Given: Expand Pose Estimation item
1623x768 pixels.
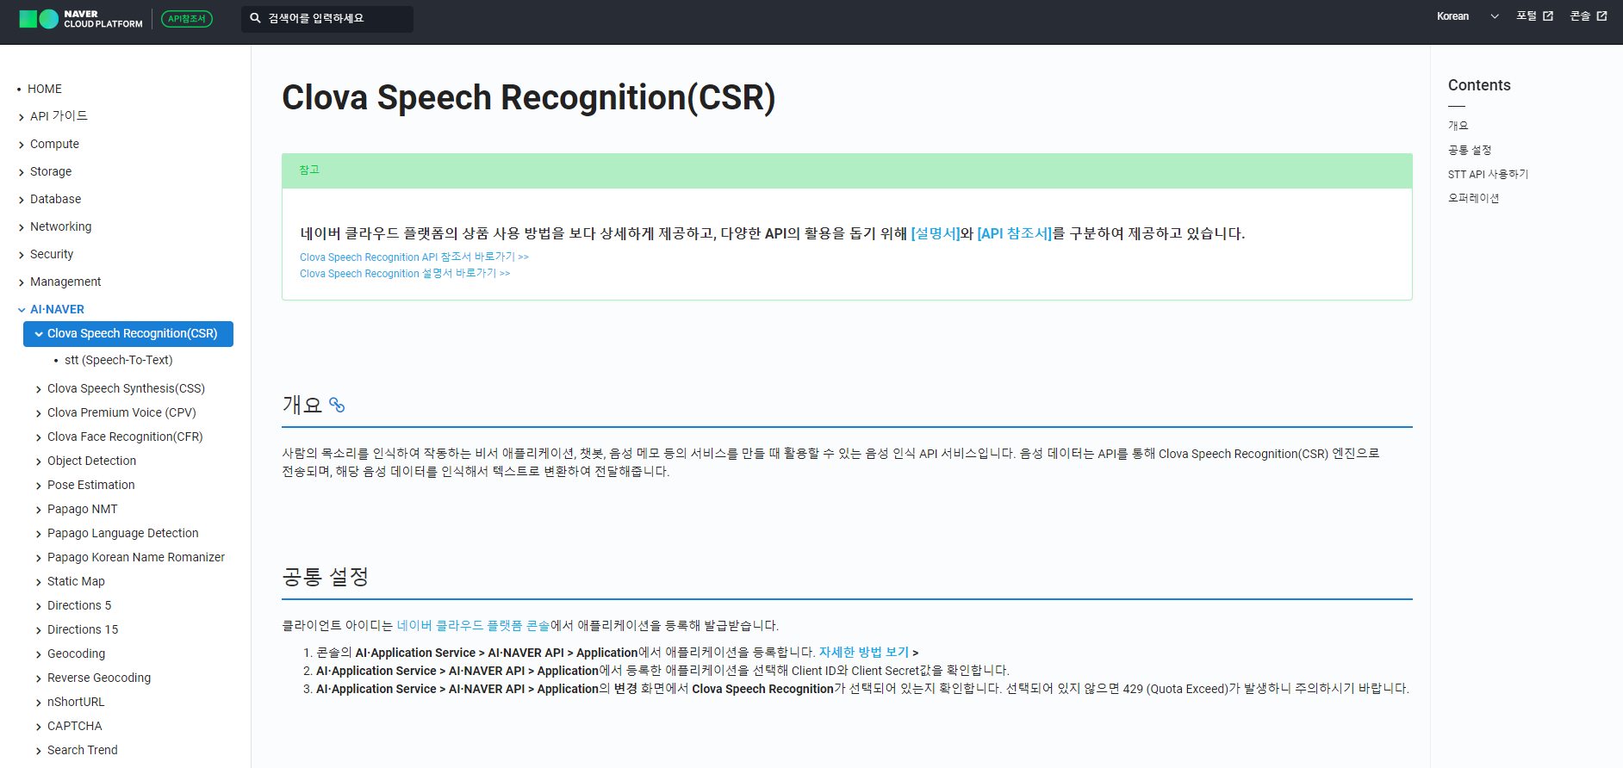Looking at the screenshot, I should coord(91,485).
